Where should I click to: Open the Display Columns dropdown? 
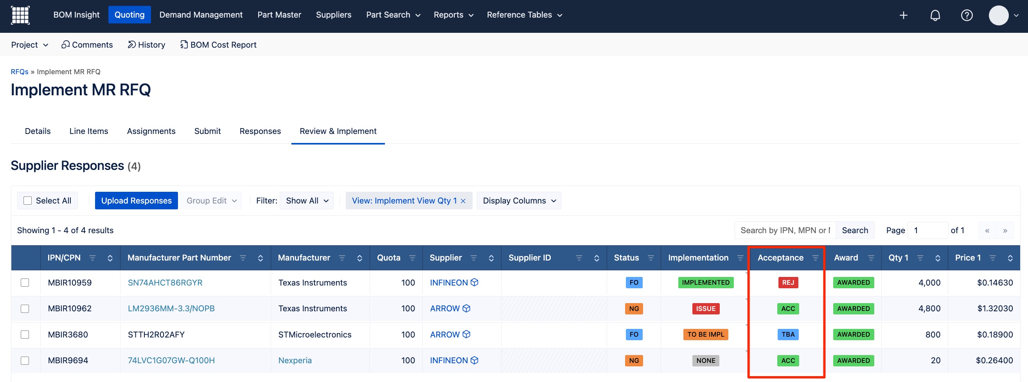(519, 201)
